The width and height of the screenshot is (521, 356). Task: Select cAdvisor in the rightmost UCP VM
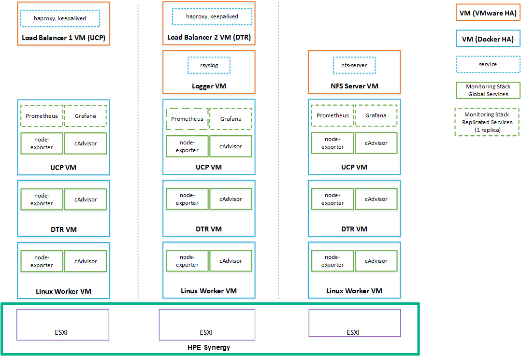(x=376, y=143)
